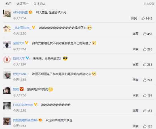Click thumbs-up icon next to 161

[x=145, y=95]
